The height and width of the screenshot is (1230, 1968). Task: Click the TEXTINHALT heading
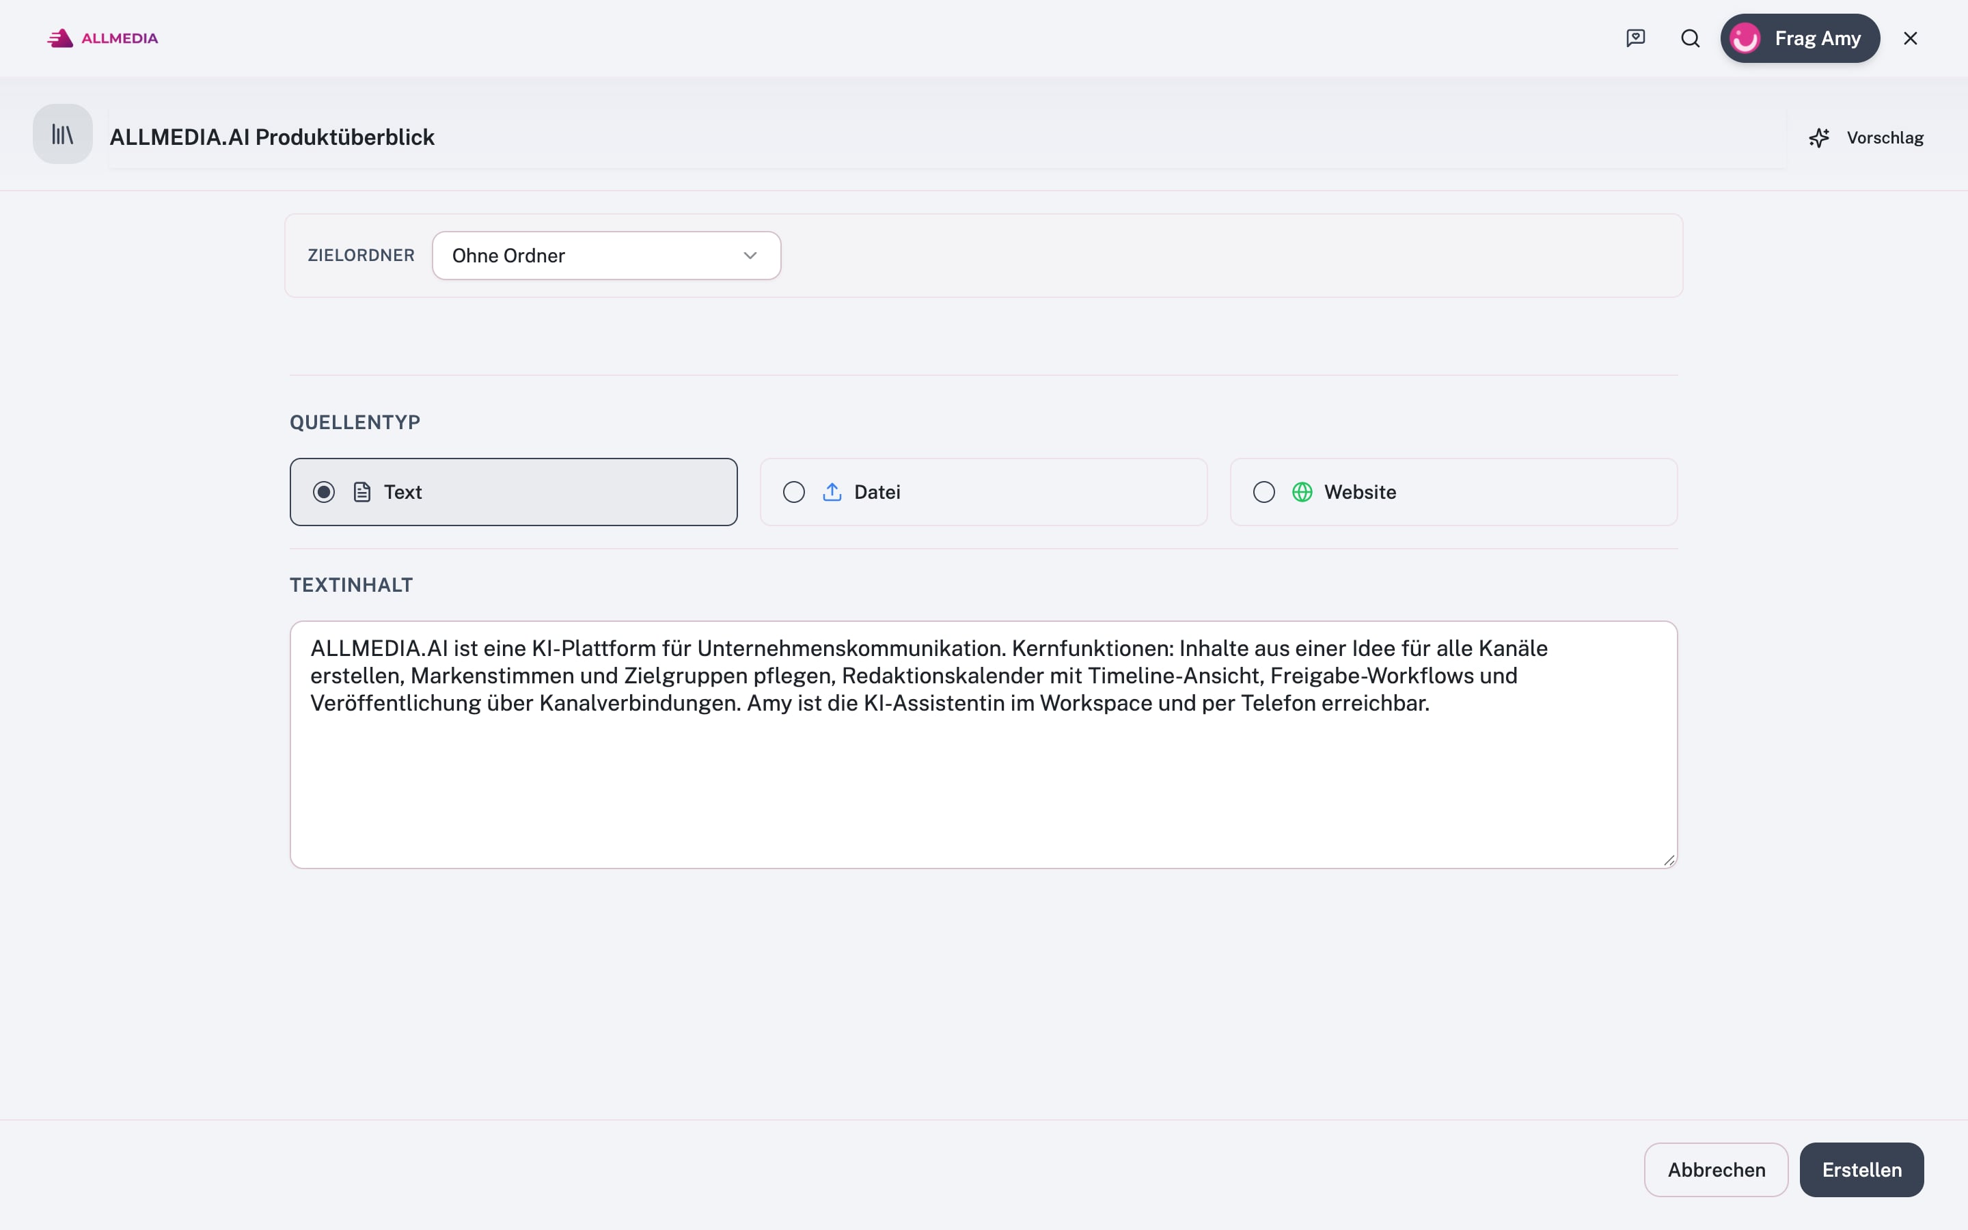click(351, 585)
